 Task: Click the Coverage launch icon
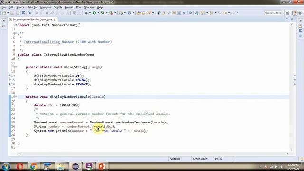pyautogui.click(x=103, y=13)
